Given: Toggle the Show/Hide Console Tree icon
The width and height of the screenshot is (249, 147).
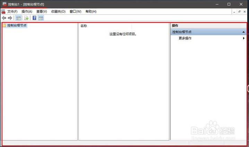Looking at the screenshot, I should (x=18, y=18).
